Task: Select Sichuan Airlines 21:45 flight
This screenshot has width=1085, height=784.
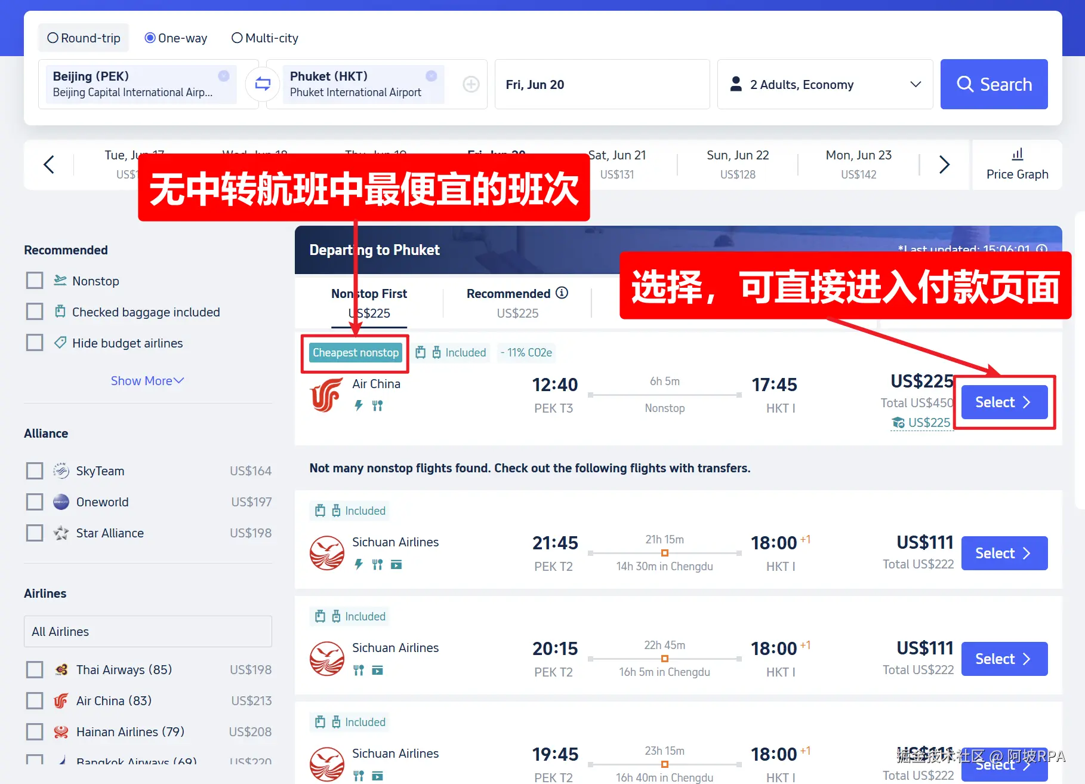Action: point(1004,553)
